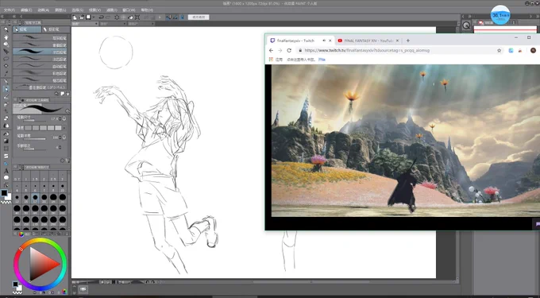Switch to FINAL FANTASY XIV YouTube tab
Viewport: 540px width, 298px height.
click(x=368, y=41)
